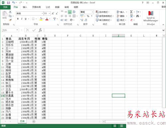Click Send to MindManager button
The image size is (166, 128).
coord(151,16)
